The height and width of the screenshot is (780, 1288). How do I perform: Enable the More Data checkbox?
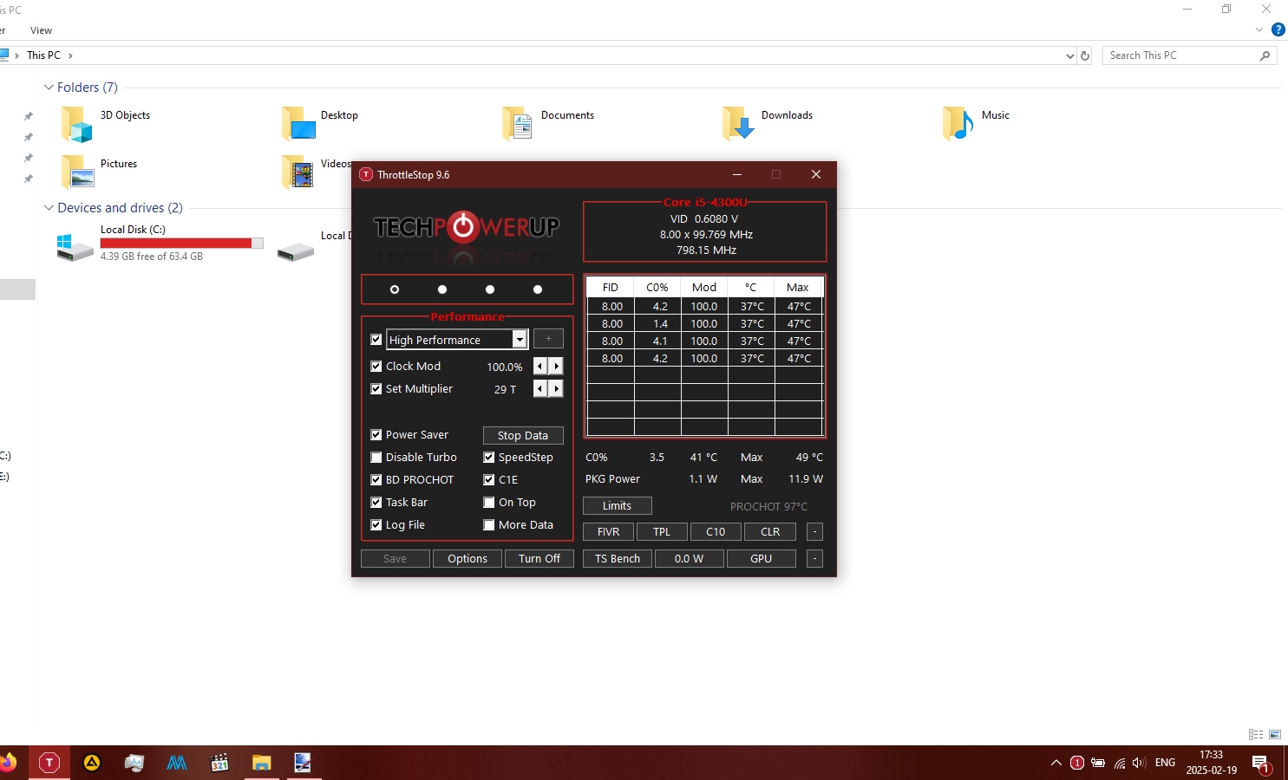tap(488, 525)
